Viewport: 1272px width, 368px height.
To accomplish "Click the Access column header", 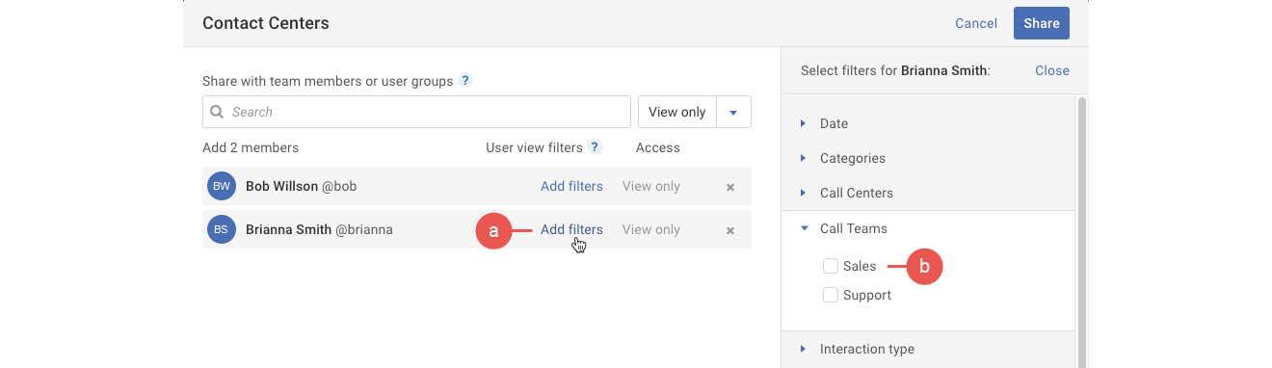I will [x=658, y=147].
